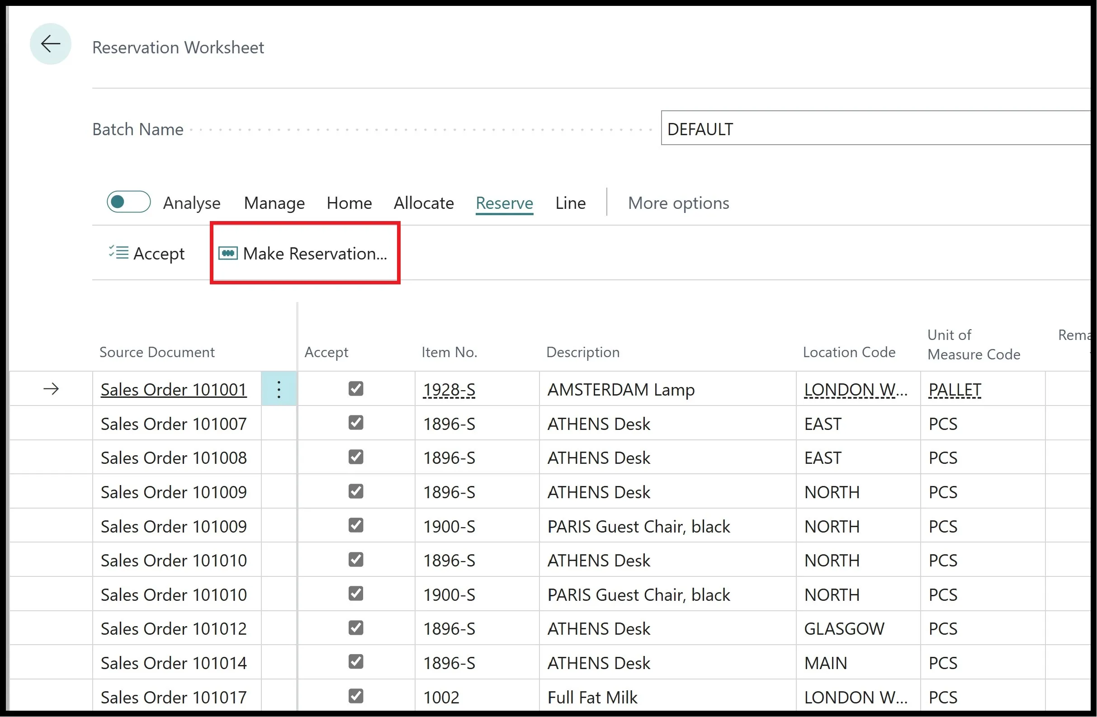
Task: Uncheck Accept for 101010 ATHENS Desk row
Action: click(356, 560)
